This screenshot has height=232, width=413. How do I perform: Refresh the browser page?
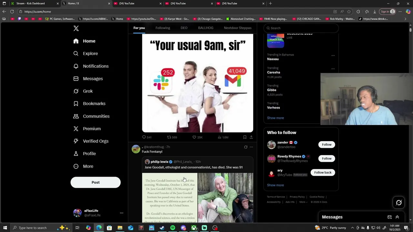pos(12,12)
